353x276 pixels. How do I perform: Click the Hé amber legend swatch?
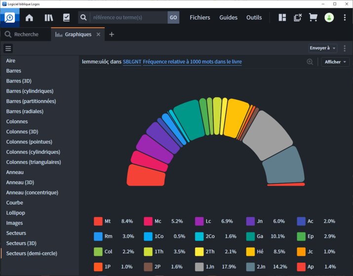click(250, 252)
